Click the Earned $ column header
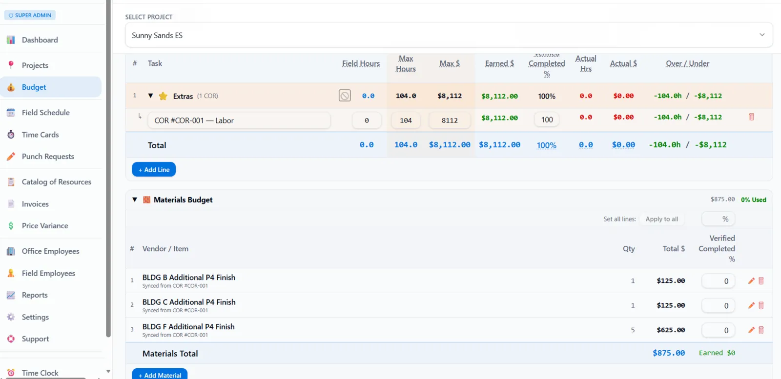The width and height of the screenshot is (781, 379). coord(499,63)
